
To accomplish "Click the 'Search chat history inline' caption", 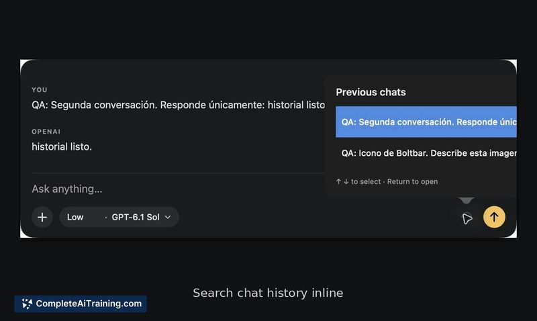I will tap(268, 293).
